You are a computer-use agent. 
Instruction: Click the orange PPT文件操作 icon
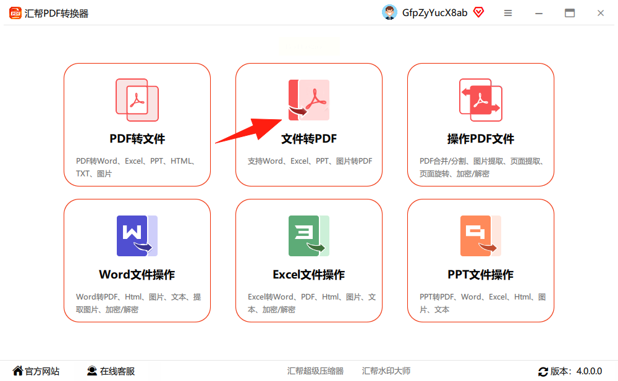481,236
